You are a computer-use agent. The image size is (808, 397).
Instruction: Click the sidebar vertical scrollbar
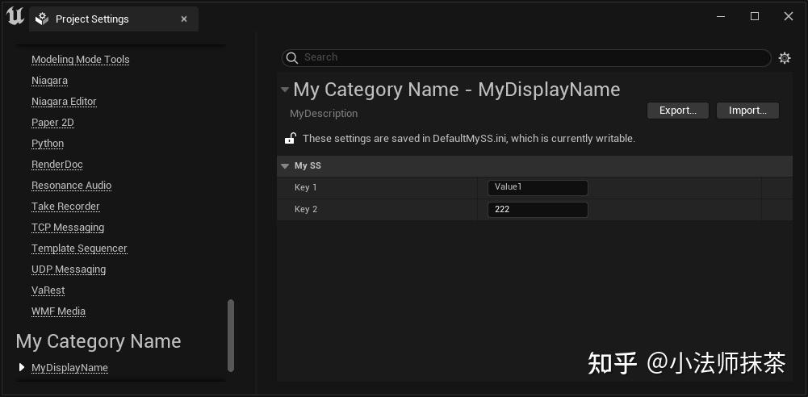pos(231,335)
